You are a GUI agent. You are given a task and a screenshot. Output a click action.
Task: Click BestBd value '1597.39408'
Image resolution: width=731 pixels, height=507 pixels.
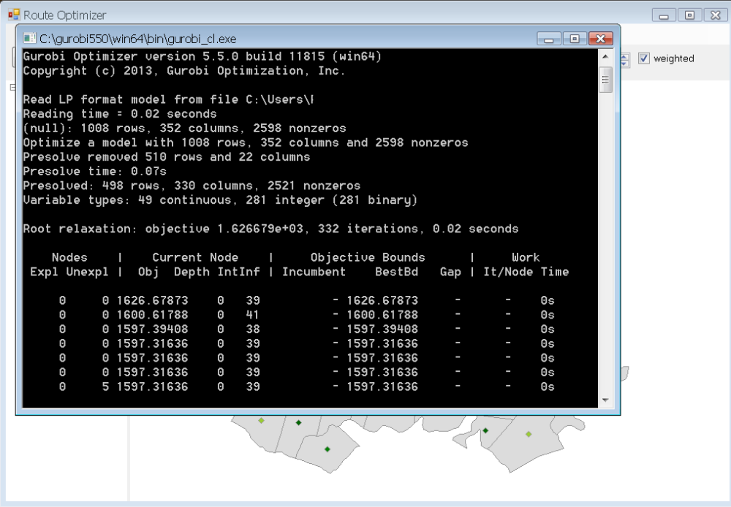[x=382, y=329]
